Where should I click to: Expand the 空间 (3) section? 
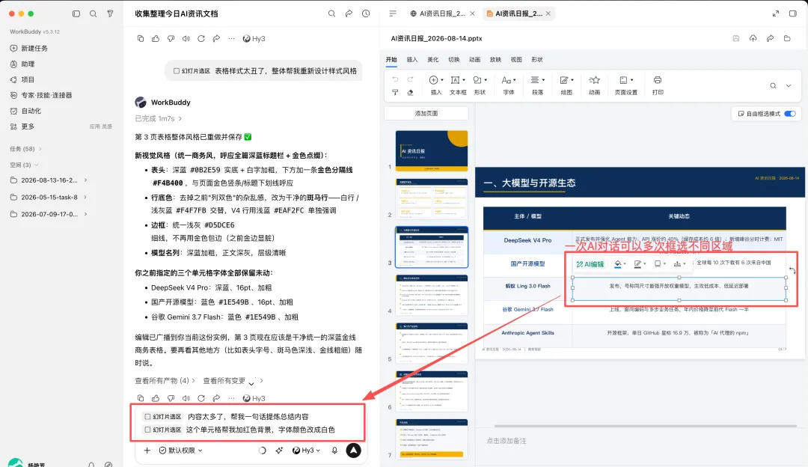click(x=24, y=165)
